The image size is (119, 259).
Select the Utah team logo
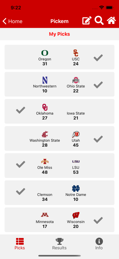coord(76,134)
